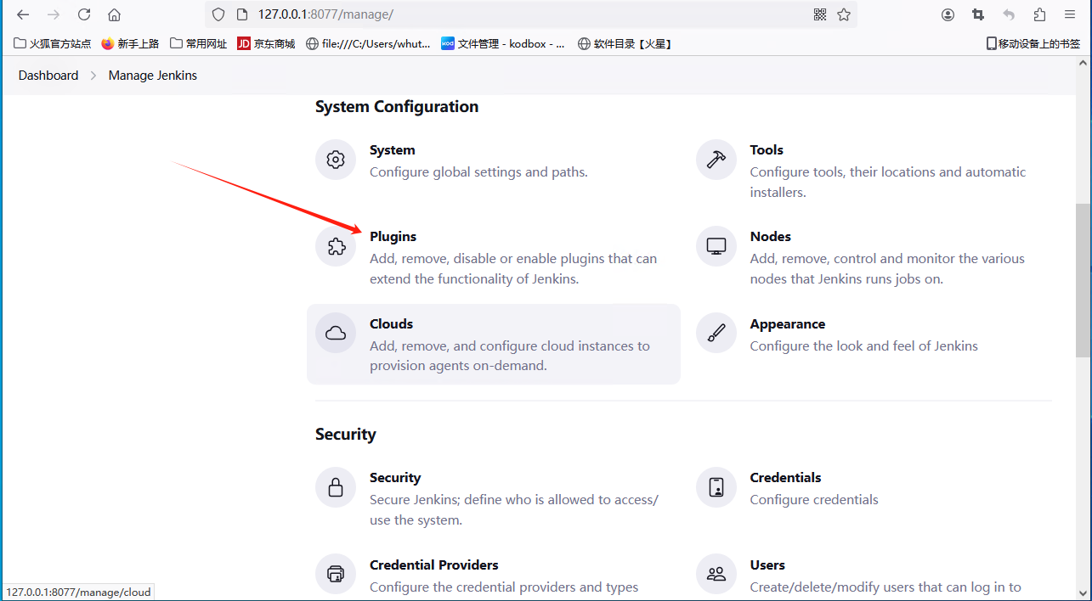Click the System gear icon

point(336,160)
